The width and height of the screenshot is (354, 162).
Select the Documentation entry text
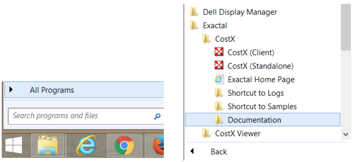tap(254, 120)
